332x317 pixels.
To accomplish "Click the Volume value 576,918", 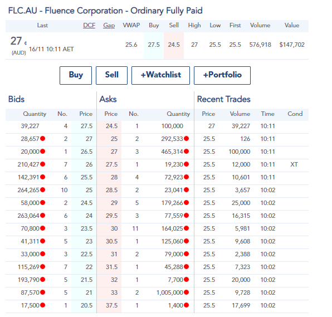I will [x=260, y=45].
